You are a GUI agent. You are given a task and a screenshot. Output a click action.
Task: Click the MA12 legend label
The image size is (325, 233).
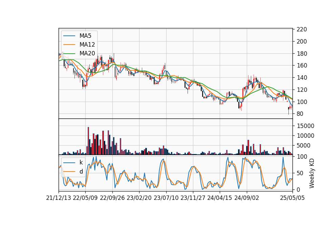(87, 45)
